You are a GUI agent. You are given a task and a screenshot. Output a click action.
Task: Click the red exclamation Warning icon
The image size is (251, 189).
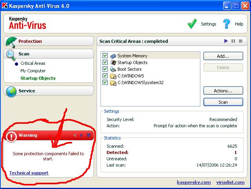[11, 137]
